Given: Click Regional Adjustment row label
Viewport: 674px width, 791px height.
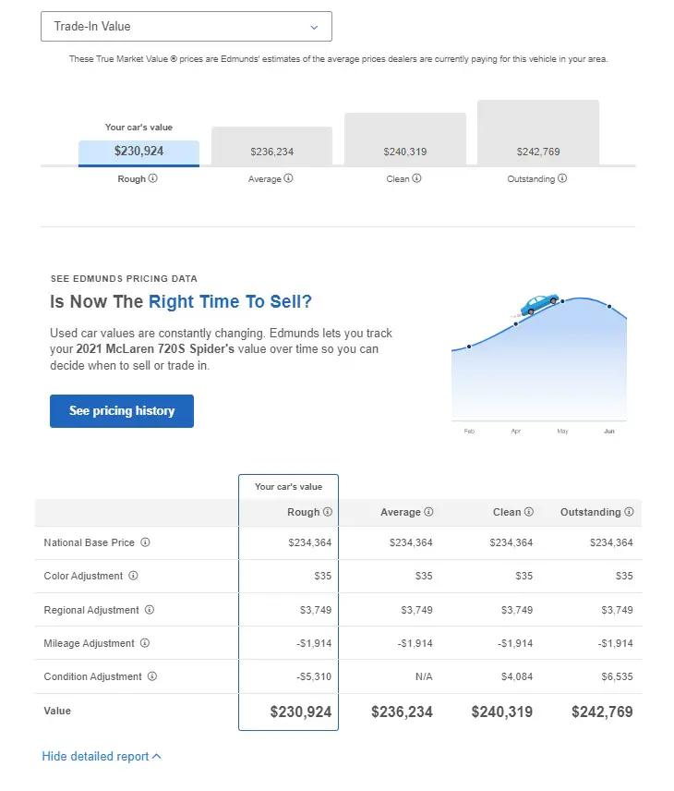Looking at the screenshot, I should tap(91, 610).
